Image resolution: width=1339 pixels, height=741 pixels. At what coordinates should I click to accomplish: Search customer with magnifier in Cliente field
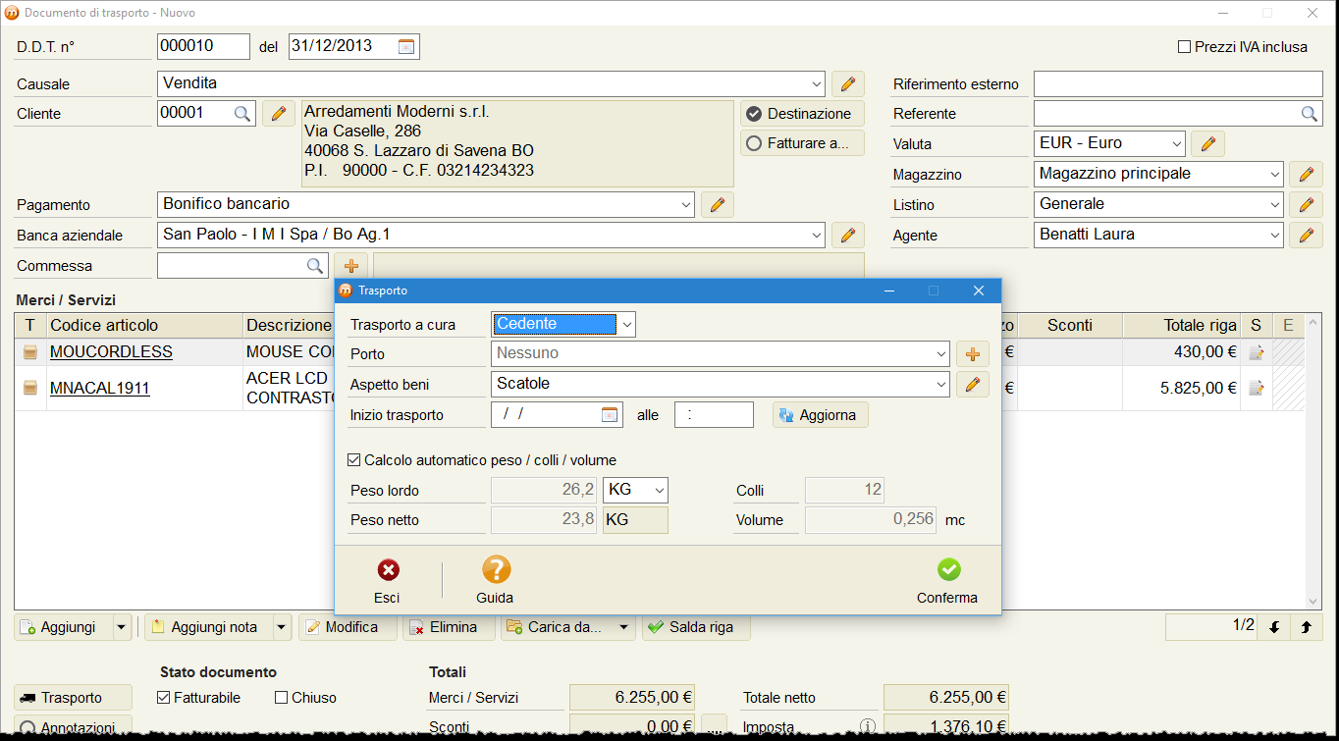[x=242, y=114]
